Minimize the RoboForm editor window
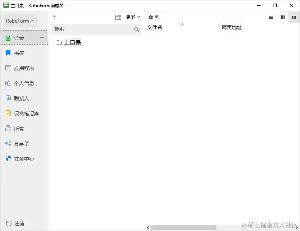 coord(259,5)
